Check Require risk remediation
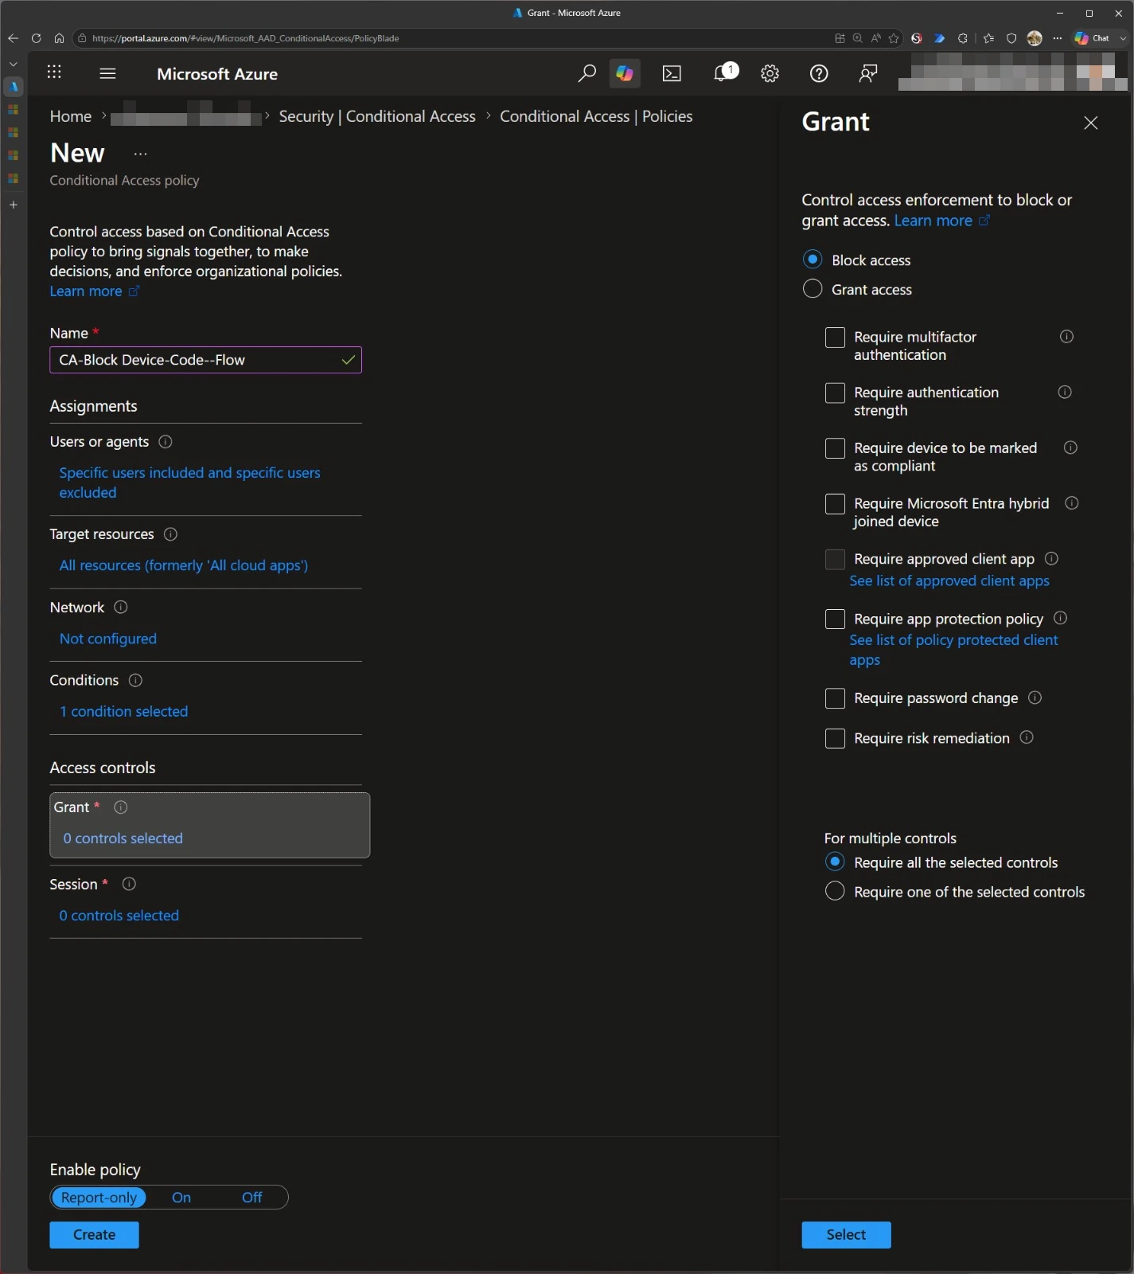This screenshot has width=1134, height=1274. pos(835,739)
